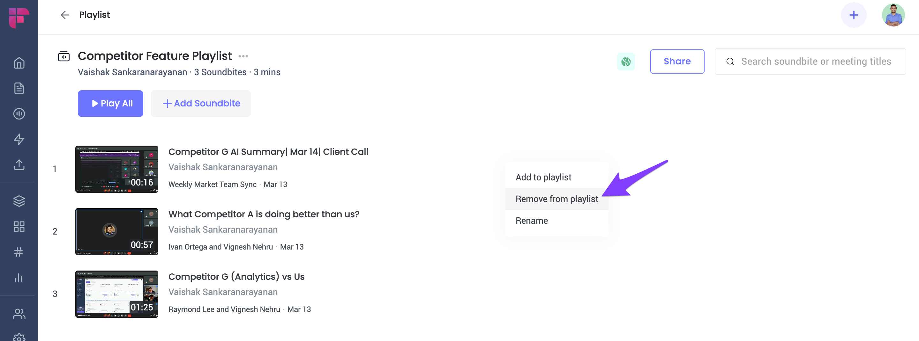
Task: Click the grid apps icon in sidebar
Action: pyautogui.click(x=19, y=227)
